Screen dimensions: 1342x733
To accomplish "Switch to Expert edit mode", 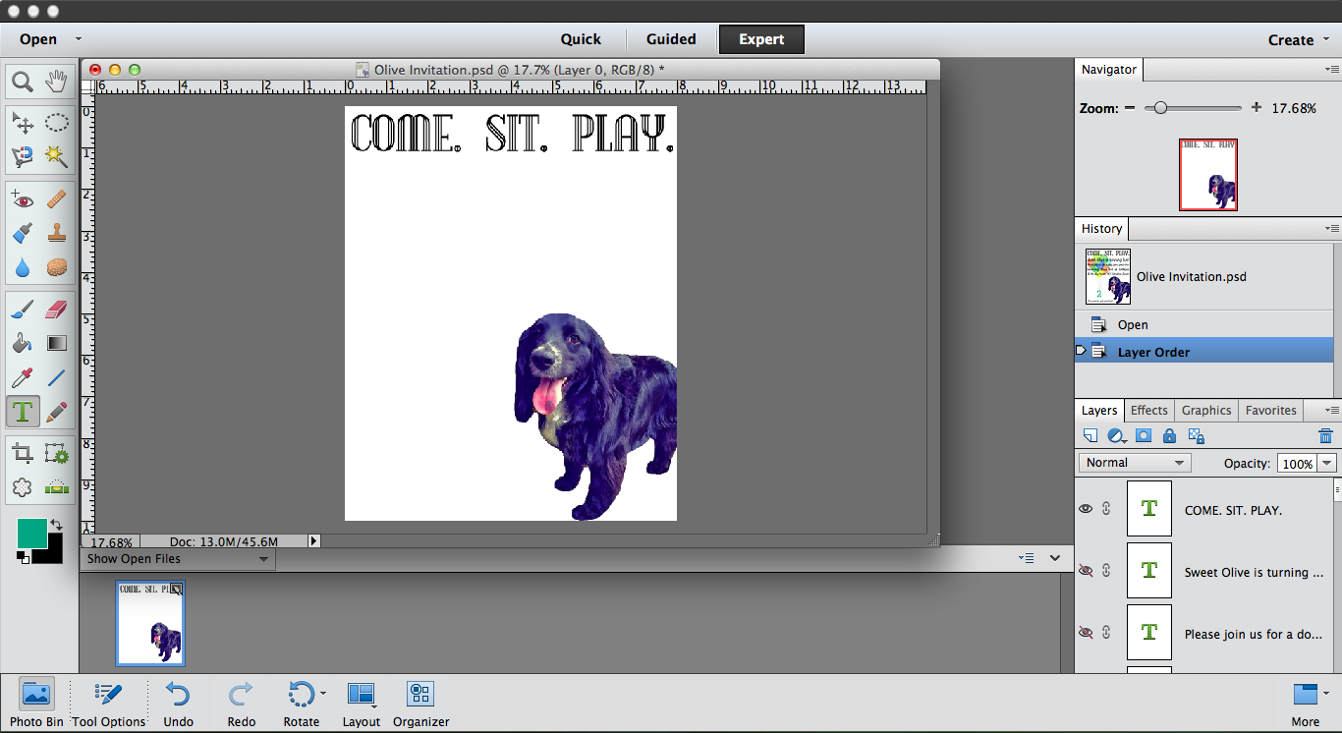I will click(x=761, y=39).
